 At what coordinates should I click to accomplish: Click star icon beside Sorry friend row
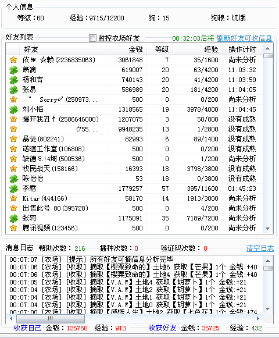pos(13,99)
